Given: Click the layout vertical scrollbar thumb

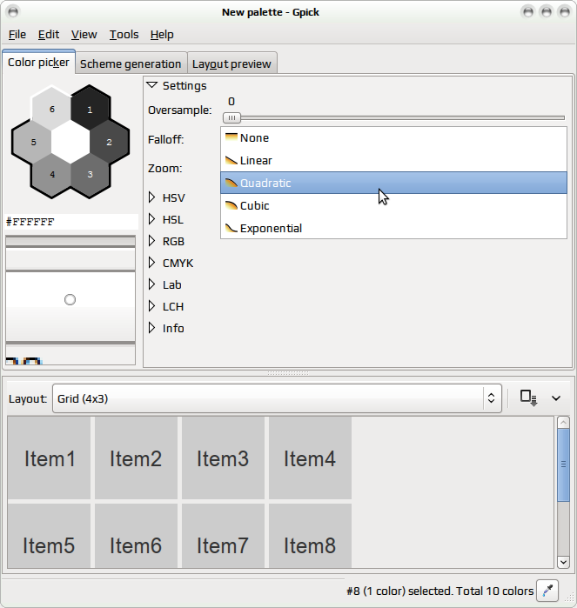Looking at the screenshot, I should 563,464.
